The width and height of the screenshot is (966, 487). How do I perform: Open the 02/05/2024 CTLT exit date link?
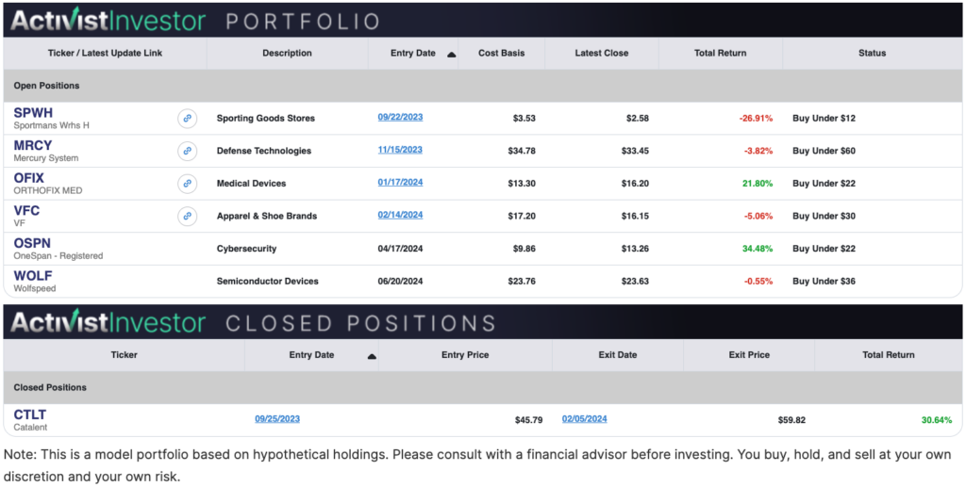(x=584, y=419)
